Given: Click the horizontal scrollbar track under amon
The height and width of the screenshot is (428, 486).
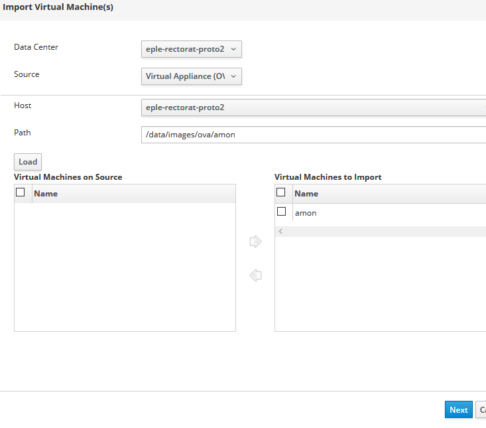Looking at the screenshot, I should point(385,232).
